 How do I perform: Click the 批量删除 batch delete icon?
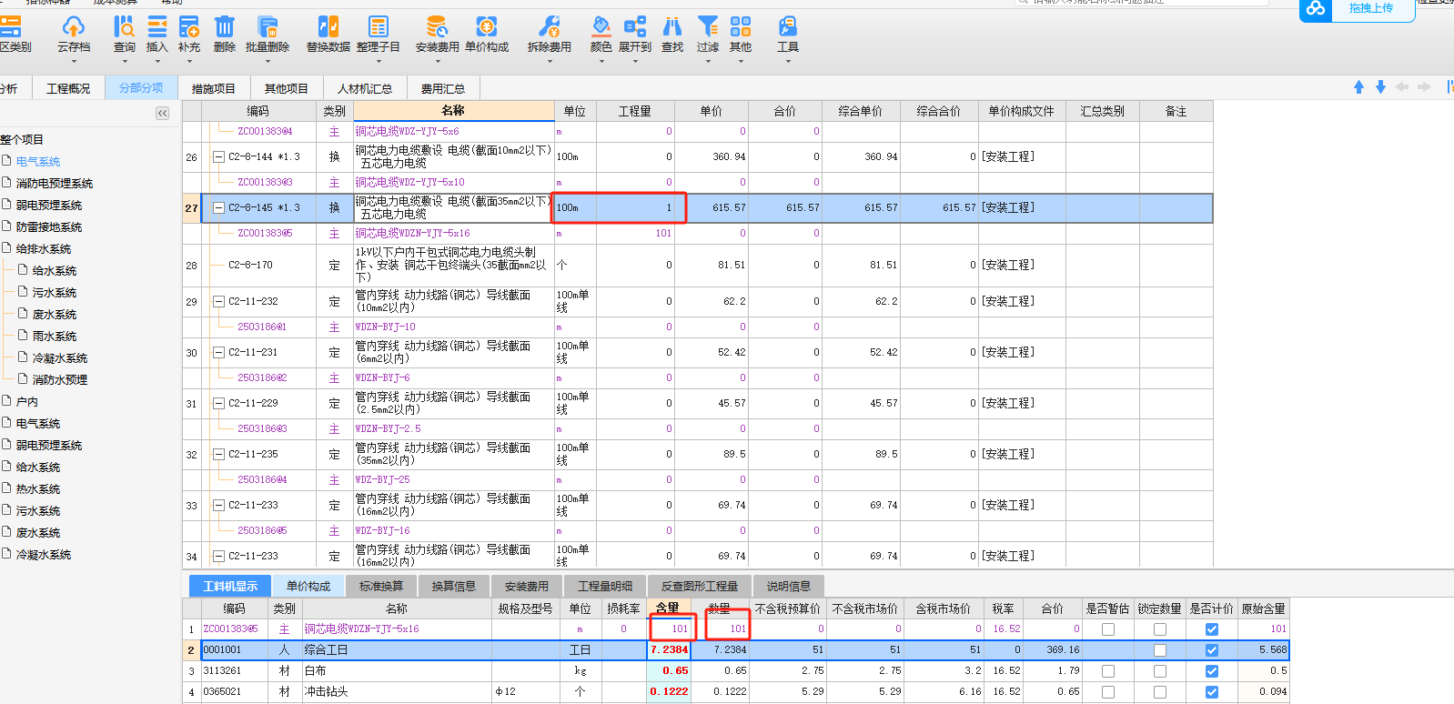(268, 26)
